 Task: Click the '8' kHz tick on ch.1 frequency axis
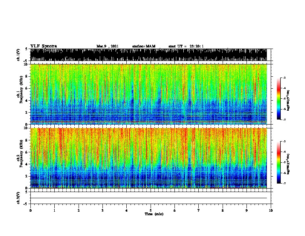(27, 76)
